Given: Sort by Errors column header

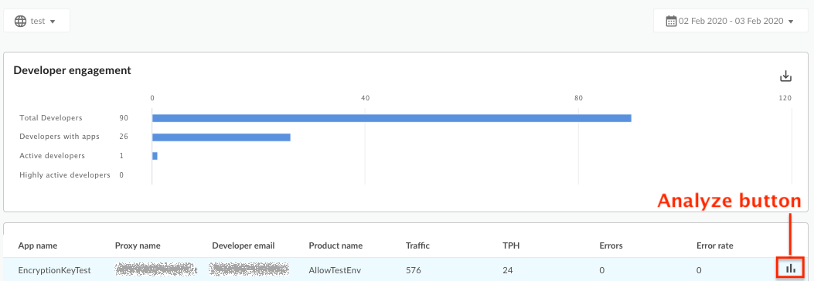Looking at the screenshot, I should click(x=611, y=245).
